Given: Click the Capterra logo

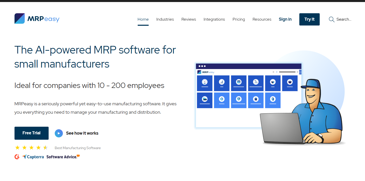Looking at the screenshot, I should (x=33, y=157).
